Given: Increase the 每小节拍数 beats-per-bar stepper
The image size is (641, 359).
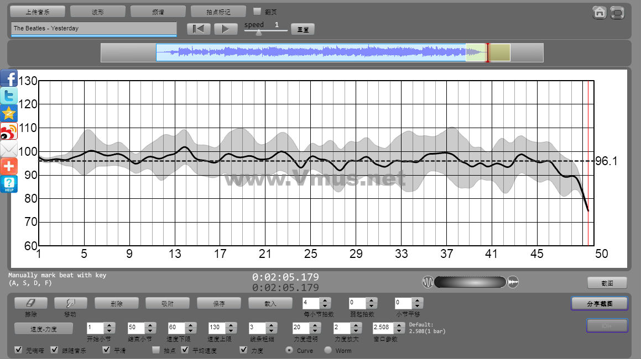Looking at the screenshot, I should pyautogui.click(x=325, y=300).
